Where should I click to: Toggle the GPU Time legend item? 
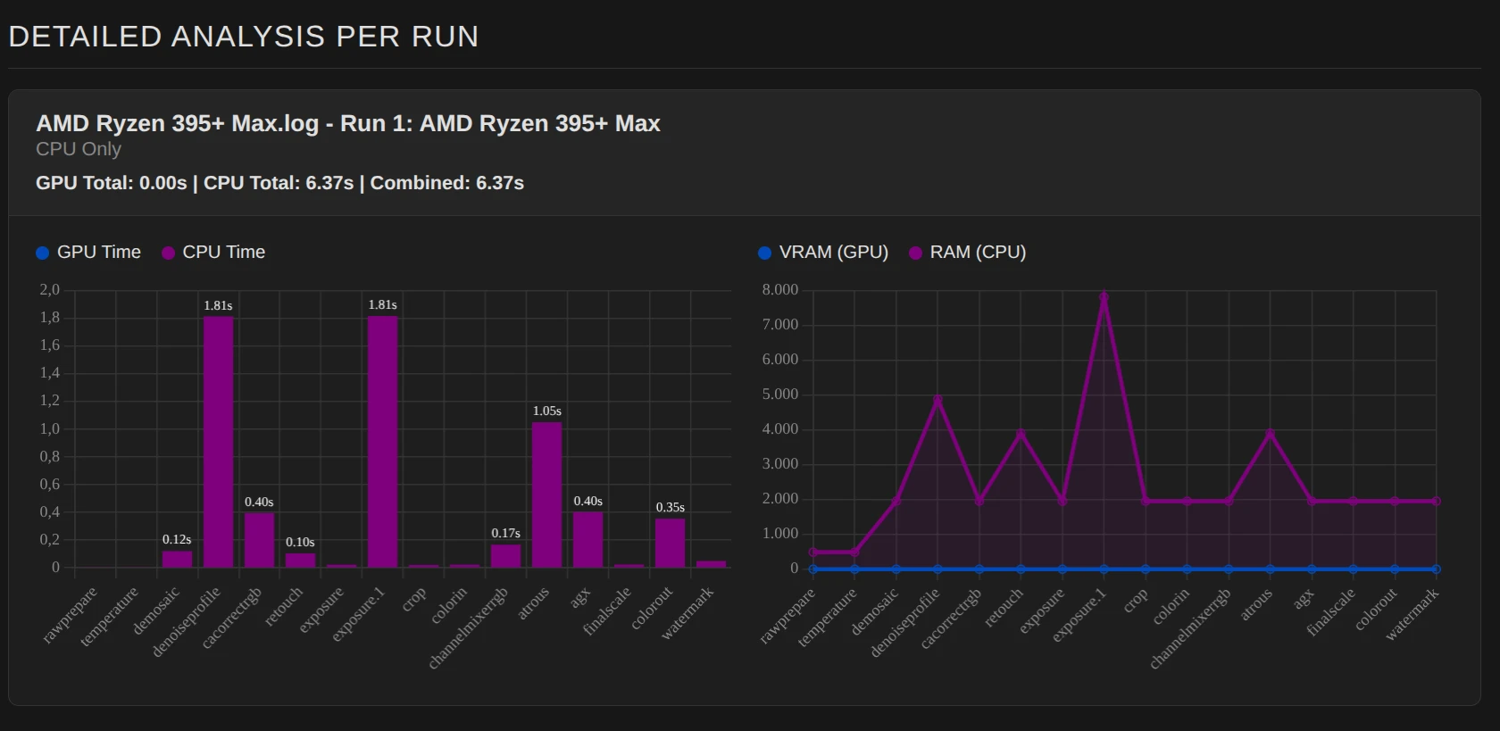tap(88, 253)
